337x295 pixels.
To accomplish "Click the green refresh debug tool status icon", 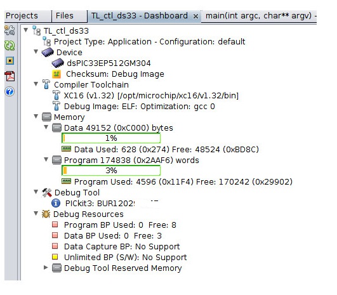I will click(10, 46).
